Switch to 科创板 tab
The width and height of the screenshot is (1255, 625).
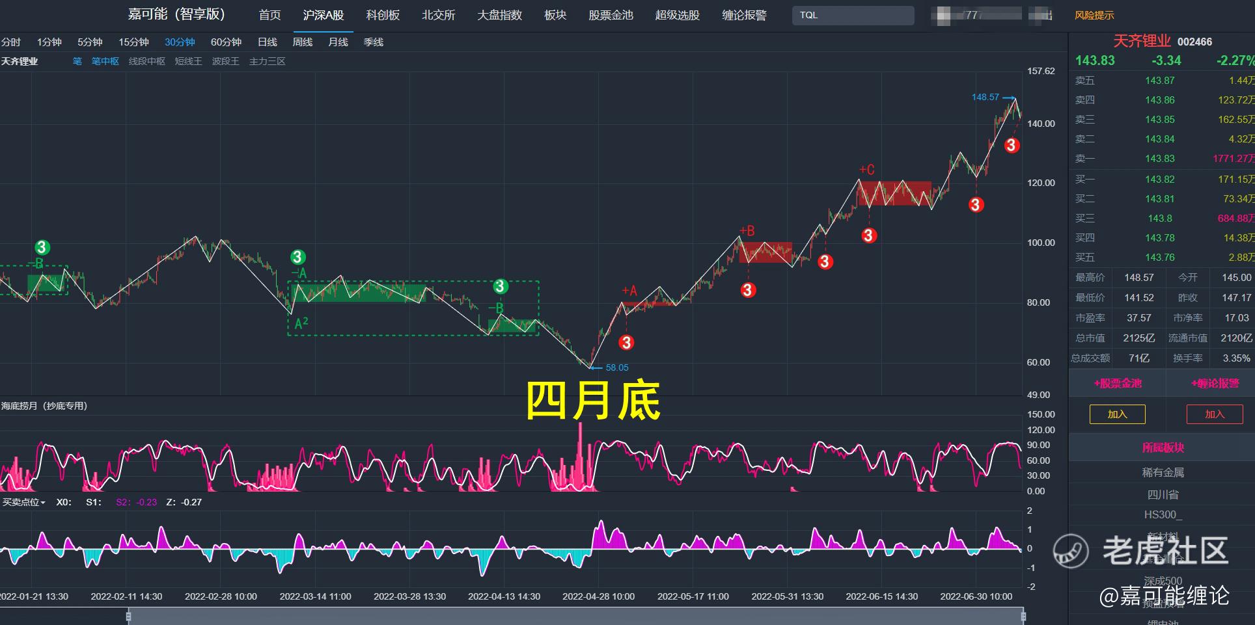383,15
